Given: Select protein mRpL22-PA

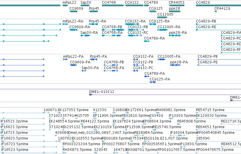Looking at the screenshot, I should pyautogui.click(x=65, y=59).
